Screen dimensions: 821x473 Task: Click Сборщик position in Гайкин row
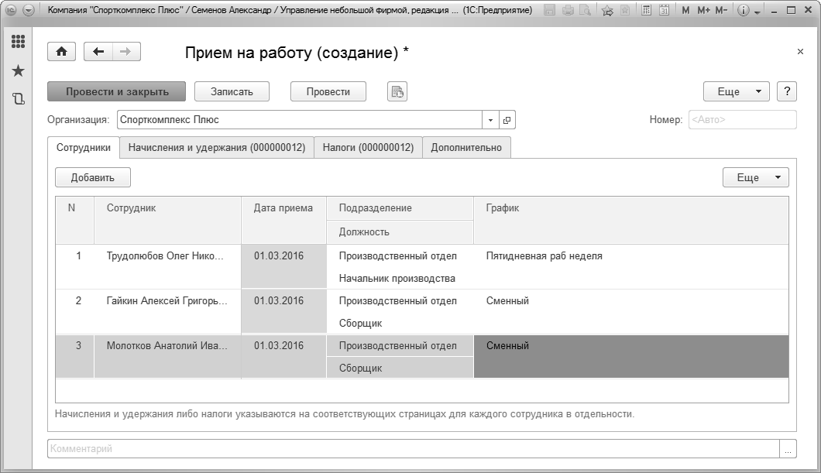(x=400, y=324)
